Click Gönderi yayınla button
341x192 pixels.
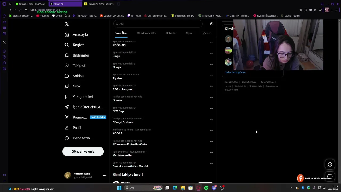click(x=83, y=151)
